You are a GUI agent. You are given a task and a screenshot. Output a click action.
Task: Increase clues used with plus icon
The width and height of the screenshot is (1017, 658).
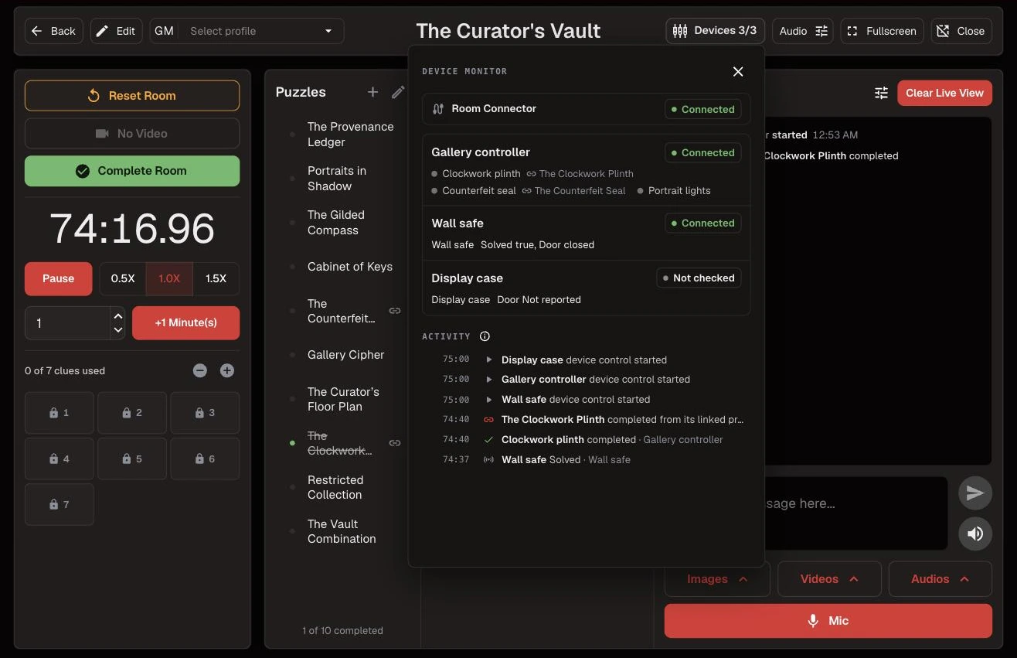pos(226,370)
